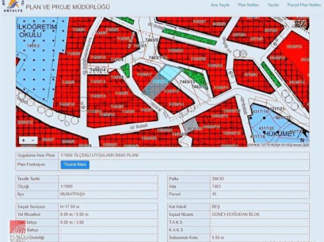Image resolution: width=324 pixels, height=242 pixels.
Task: Zoom in with the map plus button
Action: point(23,140)
